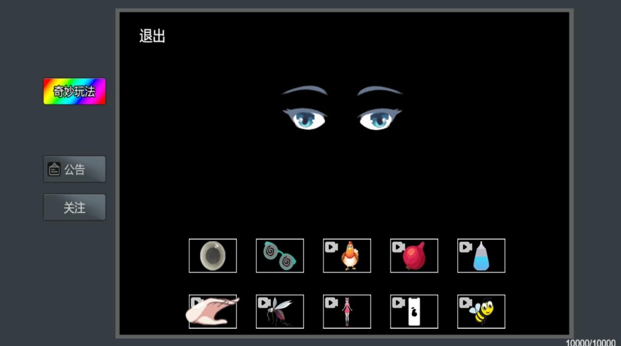
Task: Pick the mosquito item
Action: coord(280,311)
